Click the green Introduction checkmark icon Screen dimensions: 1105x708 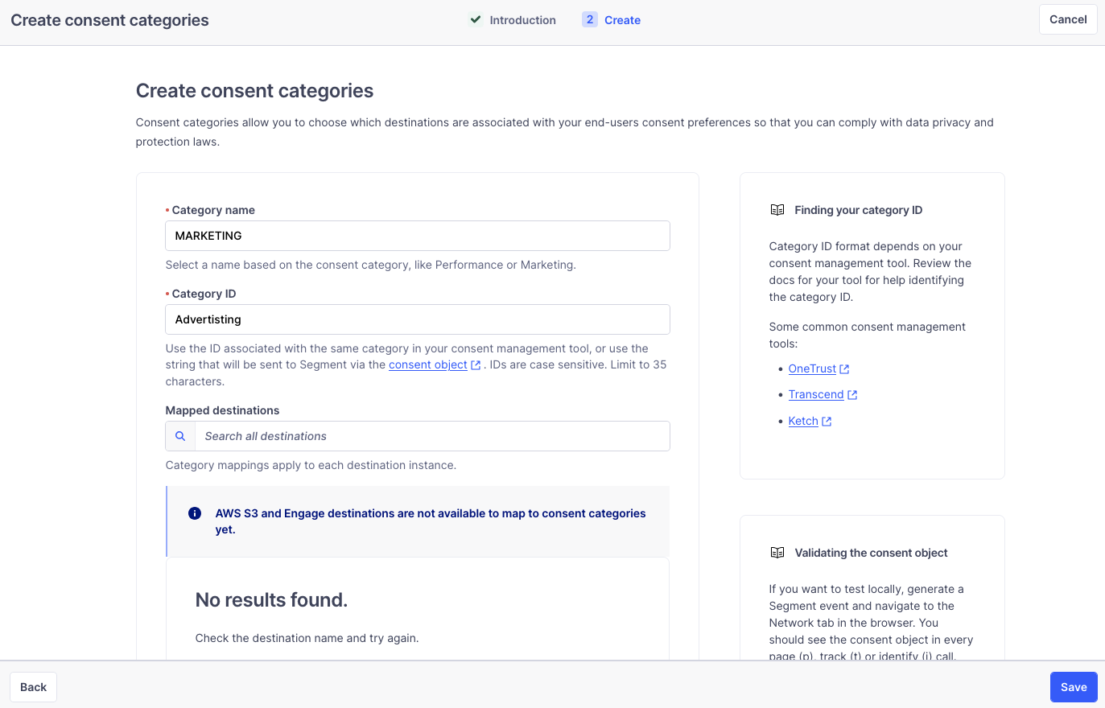point(476,19)
